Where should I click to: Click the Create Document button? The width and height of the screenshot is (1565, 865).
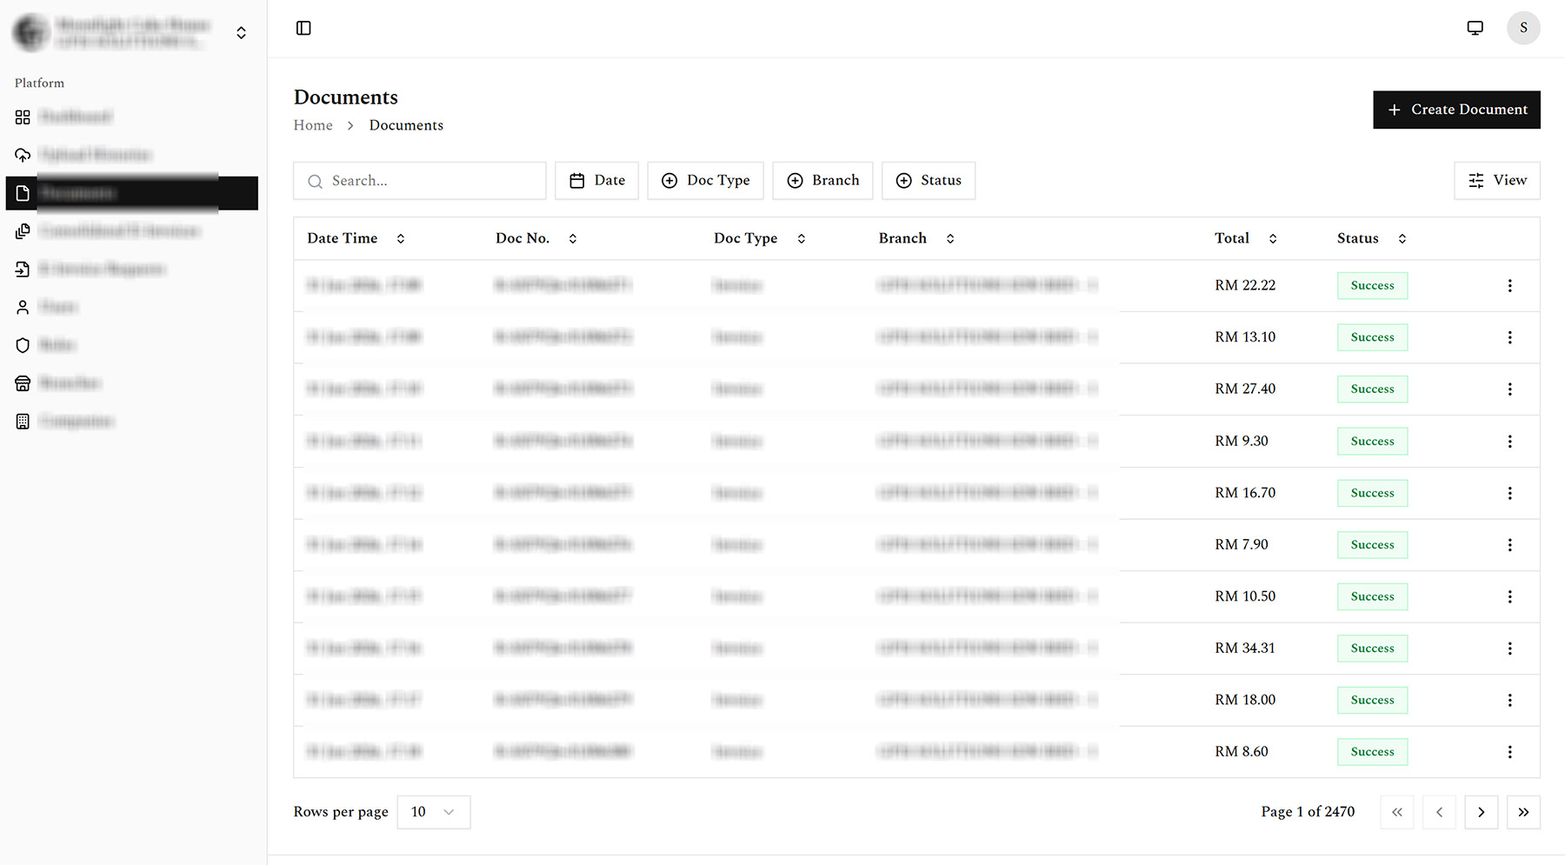[x=1456, y=110]
